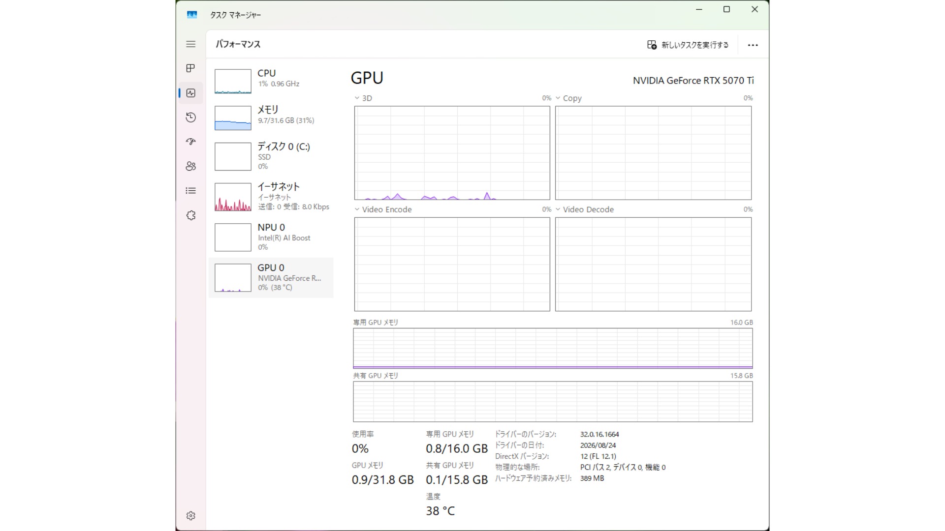Open the Video Decode engine dropdown
Viewport: 945px width, 531px height.
[x=558, y=209]
